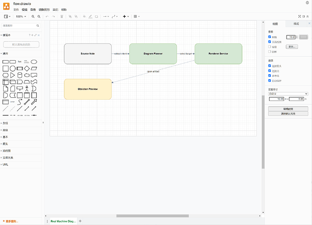Select the Ellipse shape in General palette
The image size is (312, 225).
point(34,62)
